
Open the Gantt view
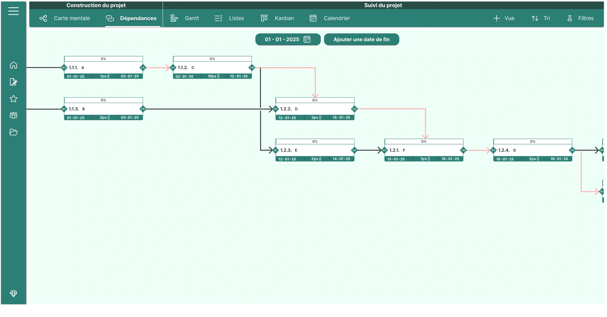185,18
